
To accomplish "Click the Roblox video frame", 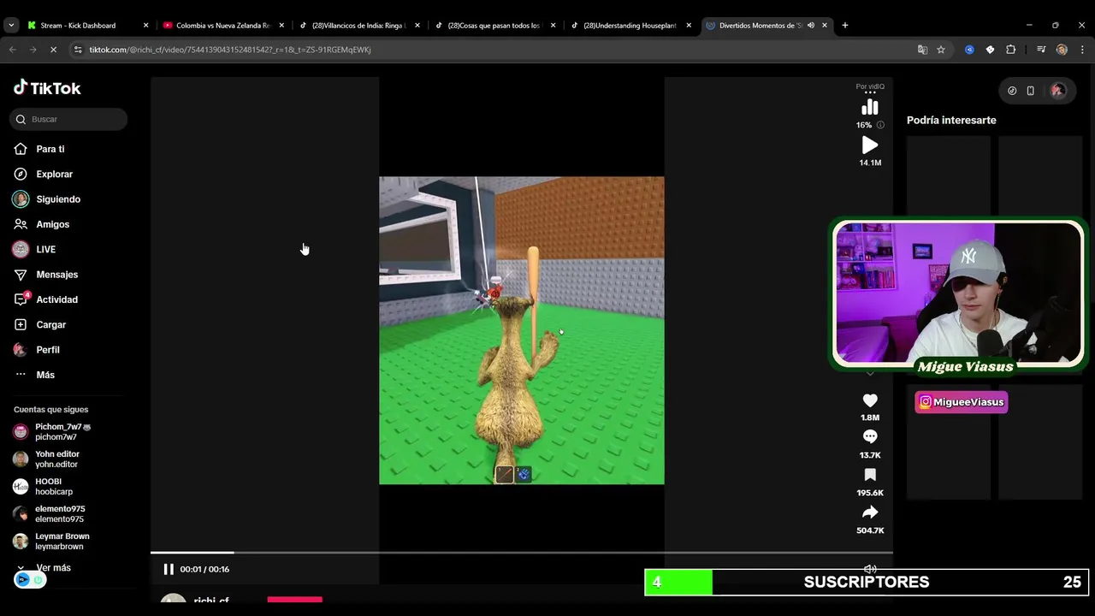I will (521, 330).
